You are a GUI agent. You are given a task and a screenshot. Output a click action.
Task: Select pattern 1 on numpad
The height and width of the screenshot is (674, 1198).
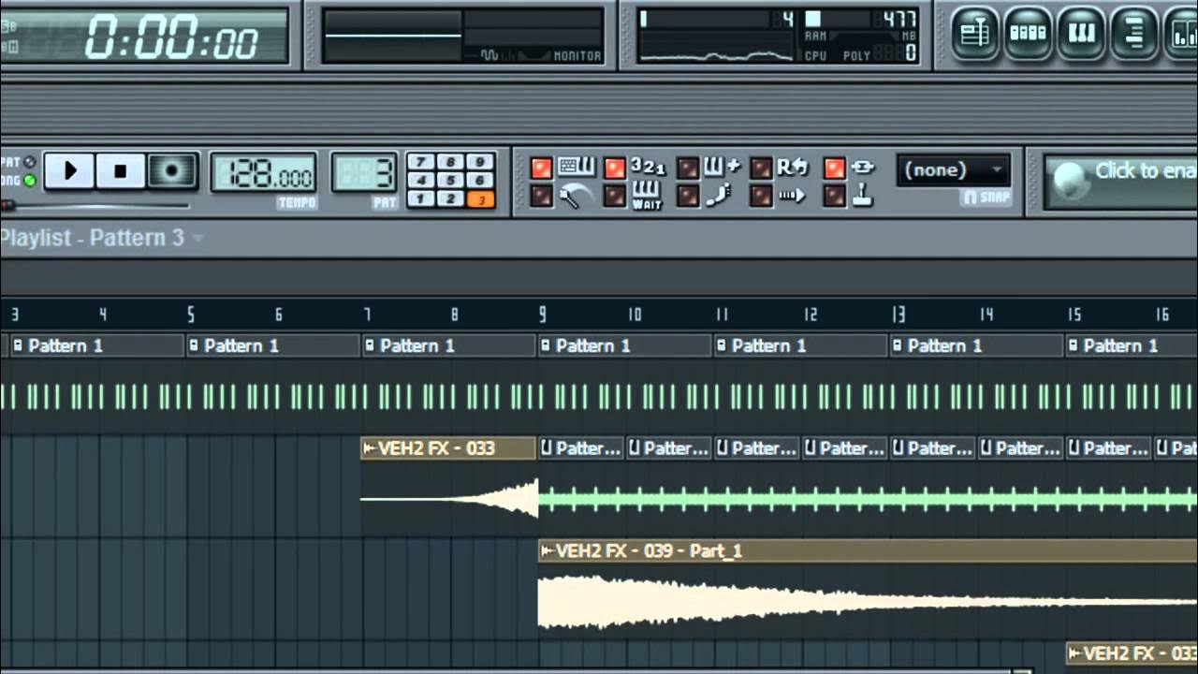coord(420,198)
